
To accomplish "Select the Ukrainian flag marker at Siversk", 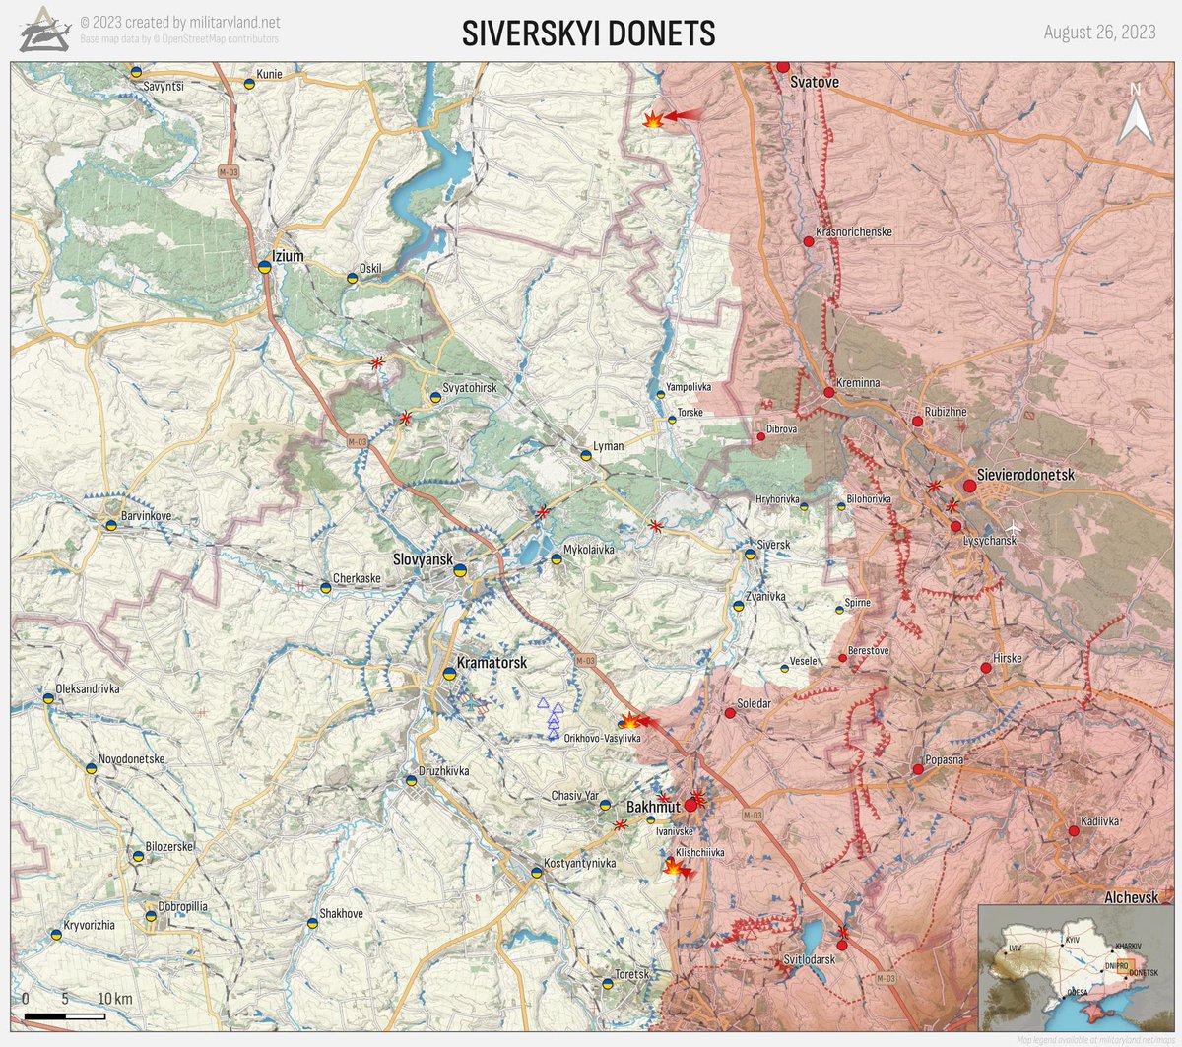I will (x=750, y=555).
